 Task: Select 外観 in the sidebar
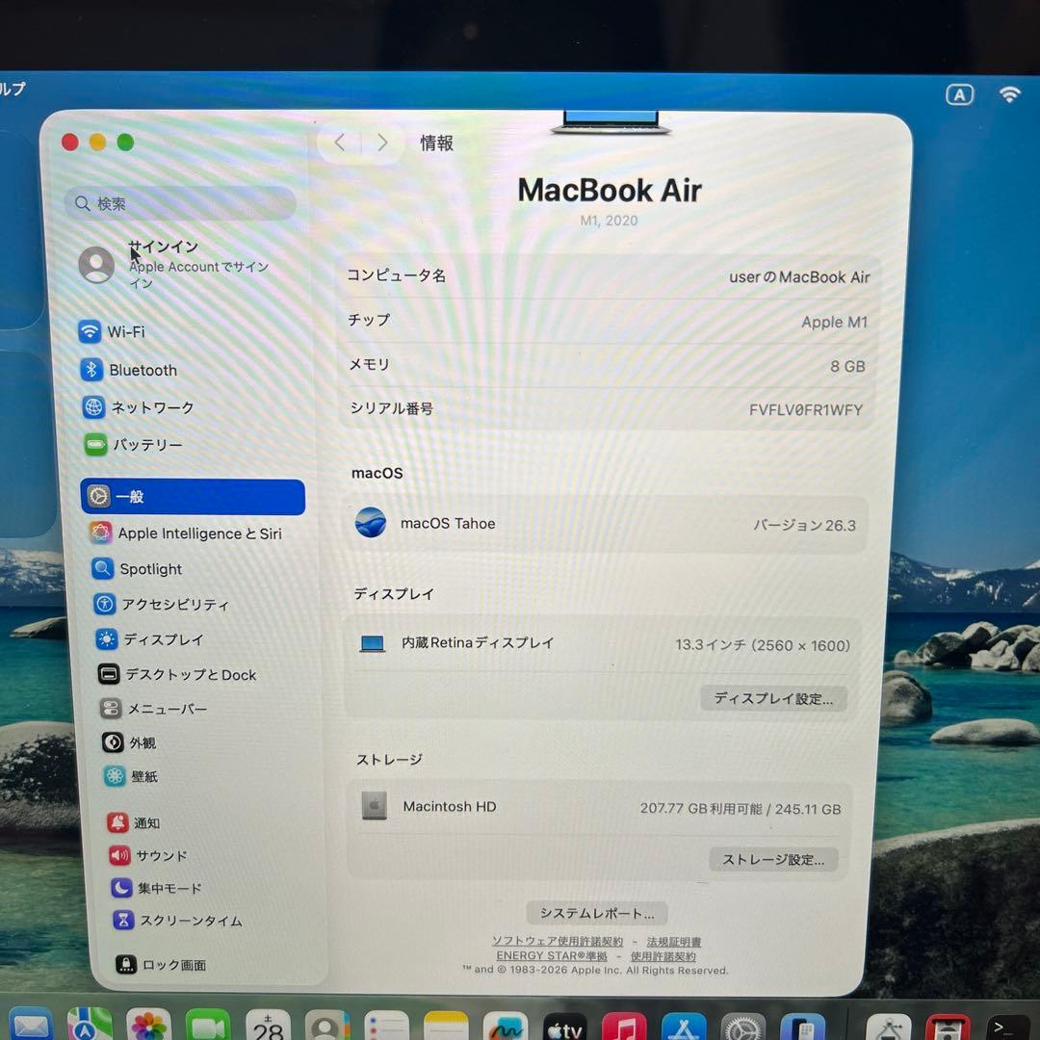coord(129,742)
